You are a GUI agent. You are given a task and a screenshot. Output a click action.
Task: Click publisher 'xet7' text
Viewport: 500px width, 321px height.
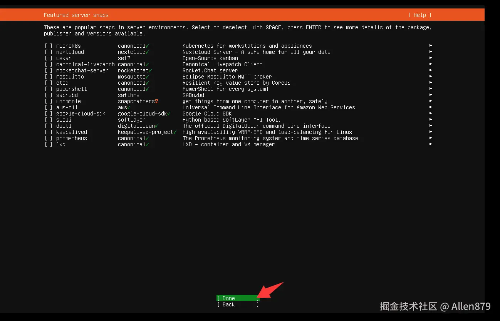124,58
